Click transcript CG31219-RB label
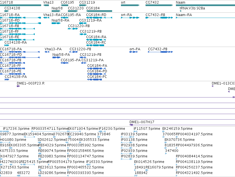This screenshot has width=235, height=177. tap(91, 31)
